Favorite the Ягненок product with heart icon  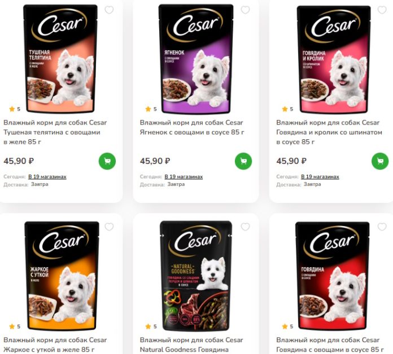[246, 10]
